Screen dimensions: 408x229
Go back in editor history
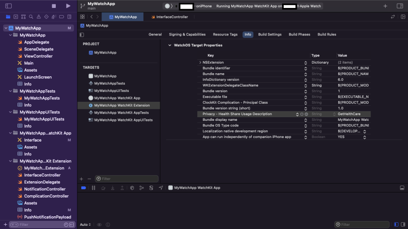tap(92, 17)
